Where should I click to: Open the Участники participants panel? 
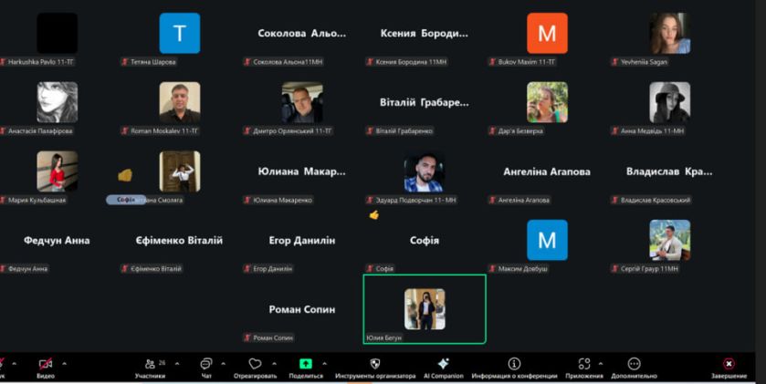tap(151, 364)
